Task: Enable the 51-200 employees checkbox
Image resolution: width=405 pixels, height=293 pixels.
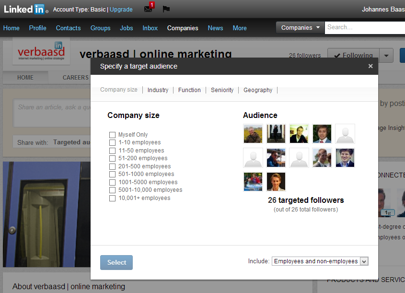Action: 112,158
